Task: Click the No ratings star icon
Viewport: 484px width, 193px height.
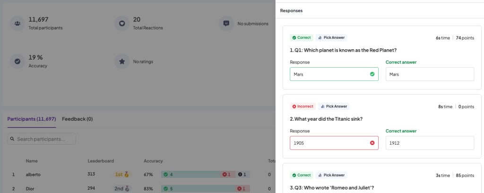Action: [122, 61]
